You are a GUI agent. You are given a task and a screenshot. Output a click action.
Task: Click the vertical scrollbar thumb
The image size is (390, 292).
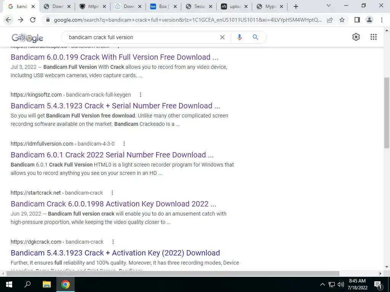(387, 113)
